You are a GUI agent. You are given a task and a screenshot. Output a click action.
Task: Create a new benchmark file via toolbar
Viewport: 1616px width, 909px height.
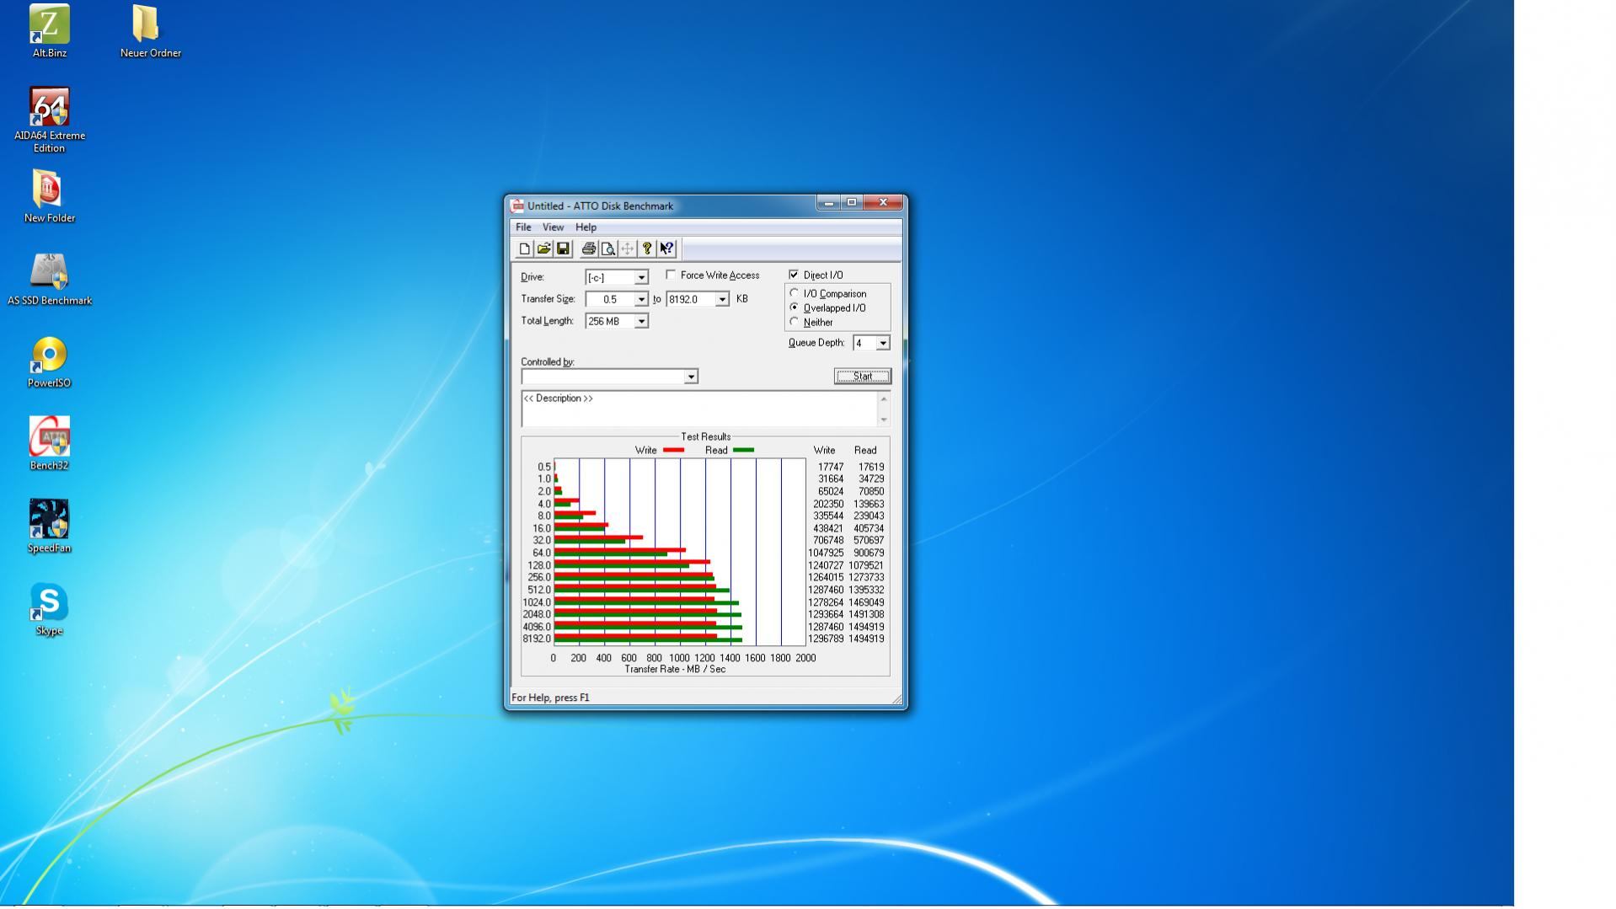point(524,249)
